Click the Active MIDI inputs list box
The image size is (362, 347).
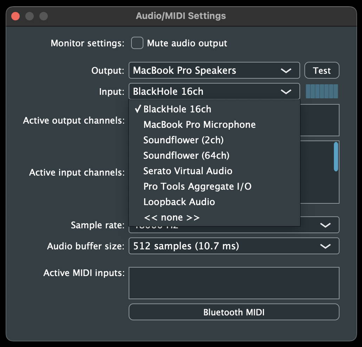coord(234,283)
